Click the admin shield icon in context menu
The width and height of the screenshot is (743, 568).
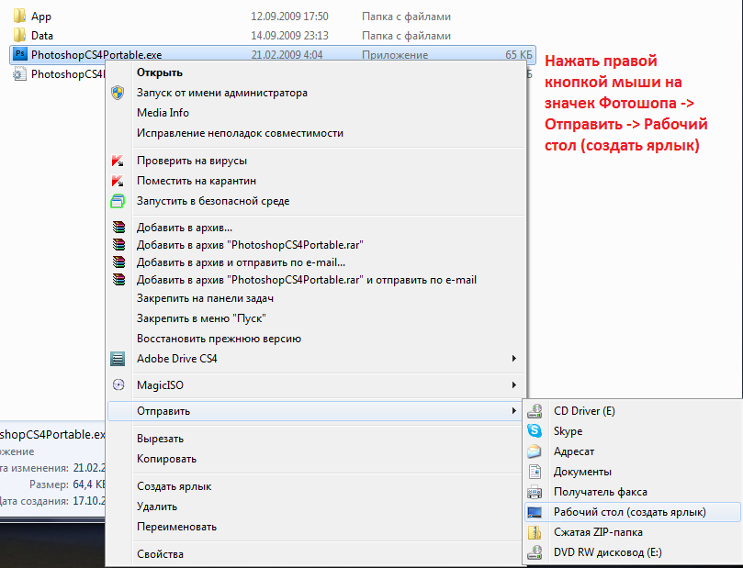pos(118,93)
